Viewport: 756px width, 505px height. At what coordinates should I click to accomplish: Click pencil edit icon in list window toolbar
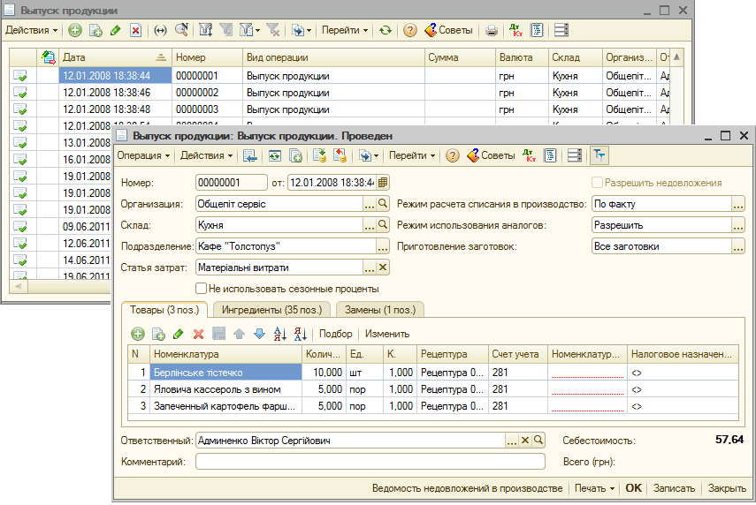115,30
